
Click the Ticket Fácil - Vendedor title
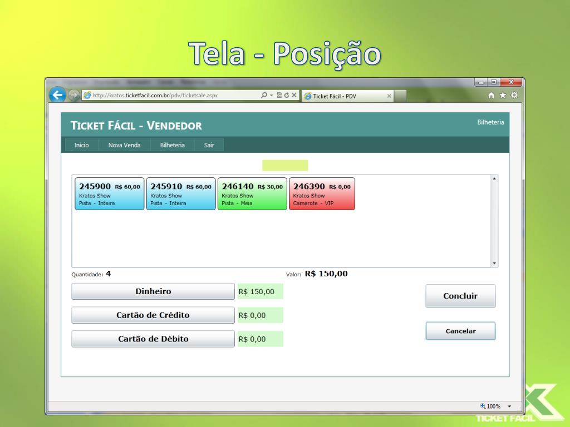136,126
